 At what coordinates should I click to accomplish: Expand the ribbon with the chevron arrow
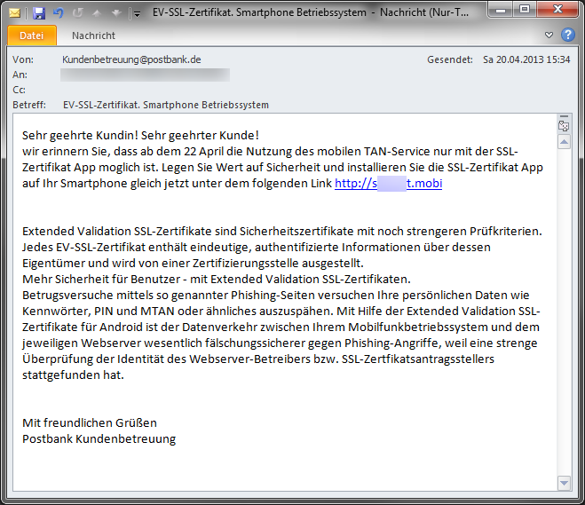click(549, 36)
